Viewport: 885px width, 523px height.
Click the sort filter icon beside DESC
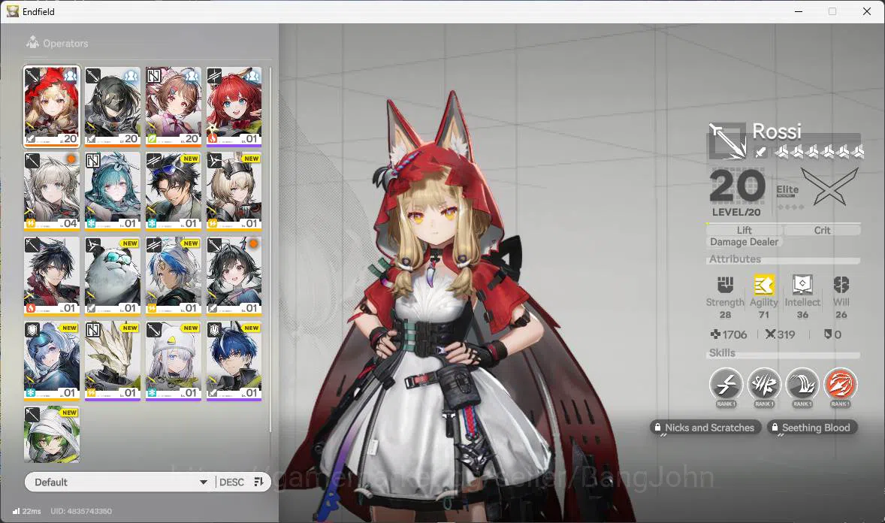point(259,482)
